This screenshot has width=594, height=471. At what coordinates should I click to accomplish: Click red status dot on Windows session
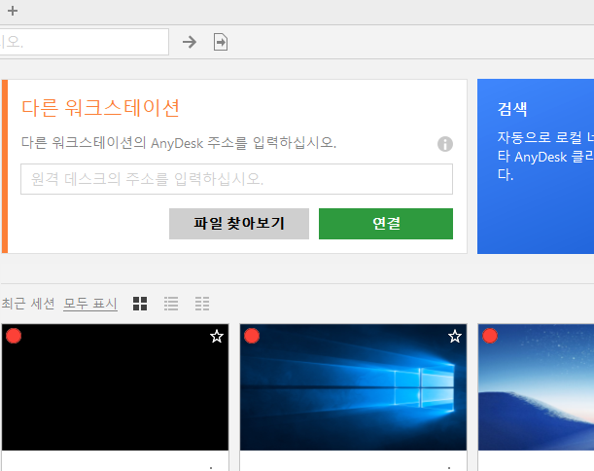(x=252, y=336)
